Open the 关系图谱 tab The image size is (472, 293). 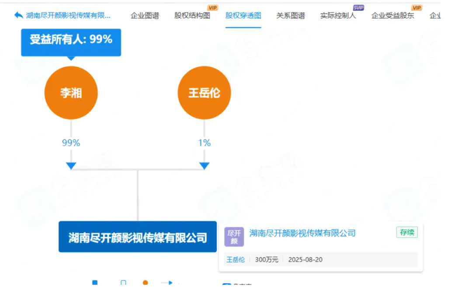pos(291,14)
